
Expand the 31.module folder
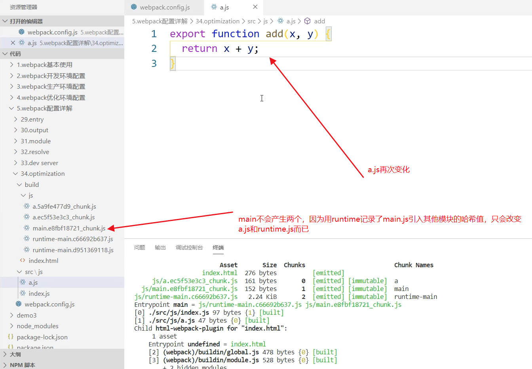[62, 141]
